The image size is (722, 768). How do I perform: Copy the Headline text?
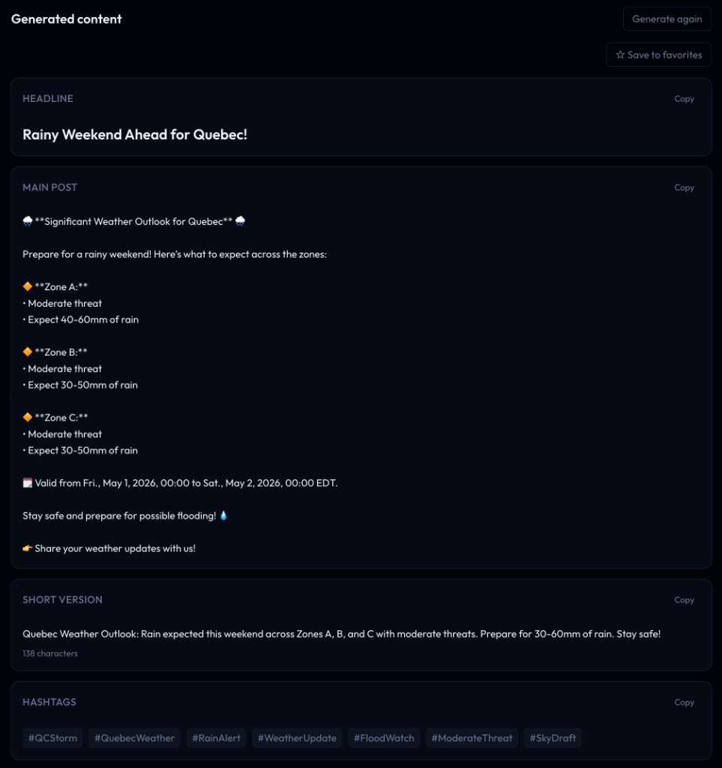tap(683, 98)
